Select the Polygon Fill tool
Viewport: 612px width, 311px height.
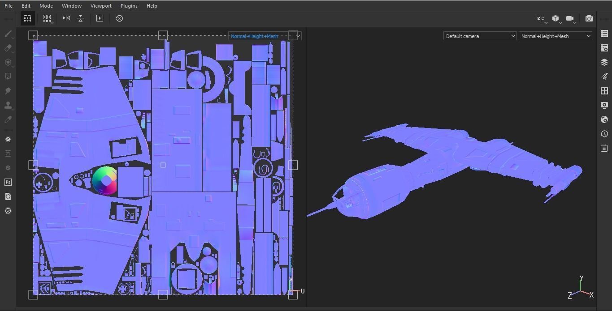(x=8, y=77)
